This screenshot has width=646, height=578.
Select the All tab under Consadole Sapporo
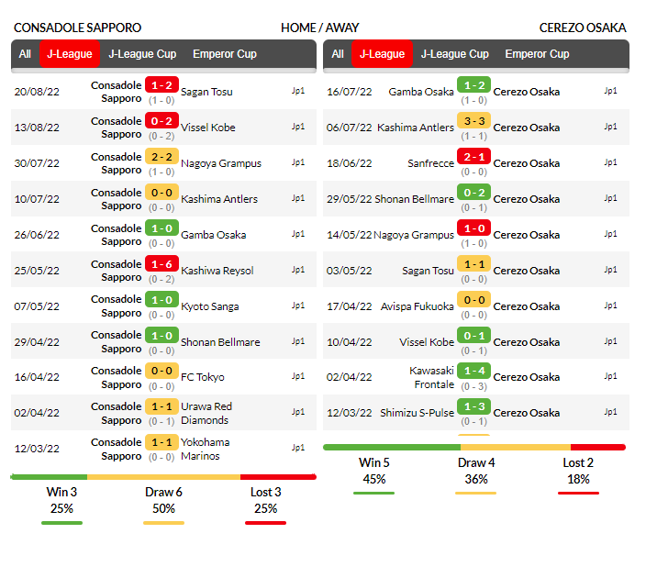click(25, 54)
